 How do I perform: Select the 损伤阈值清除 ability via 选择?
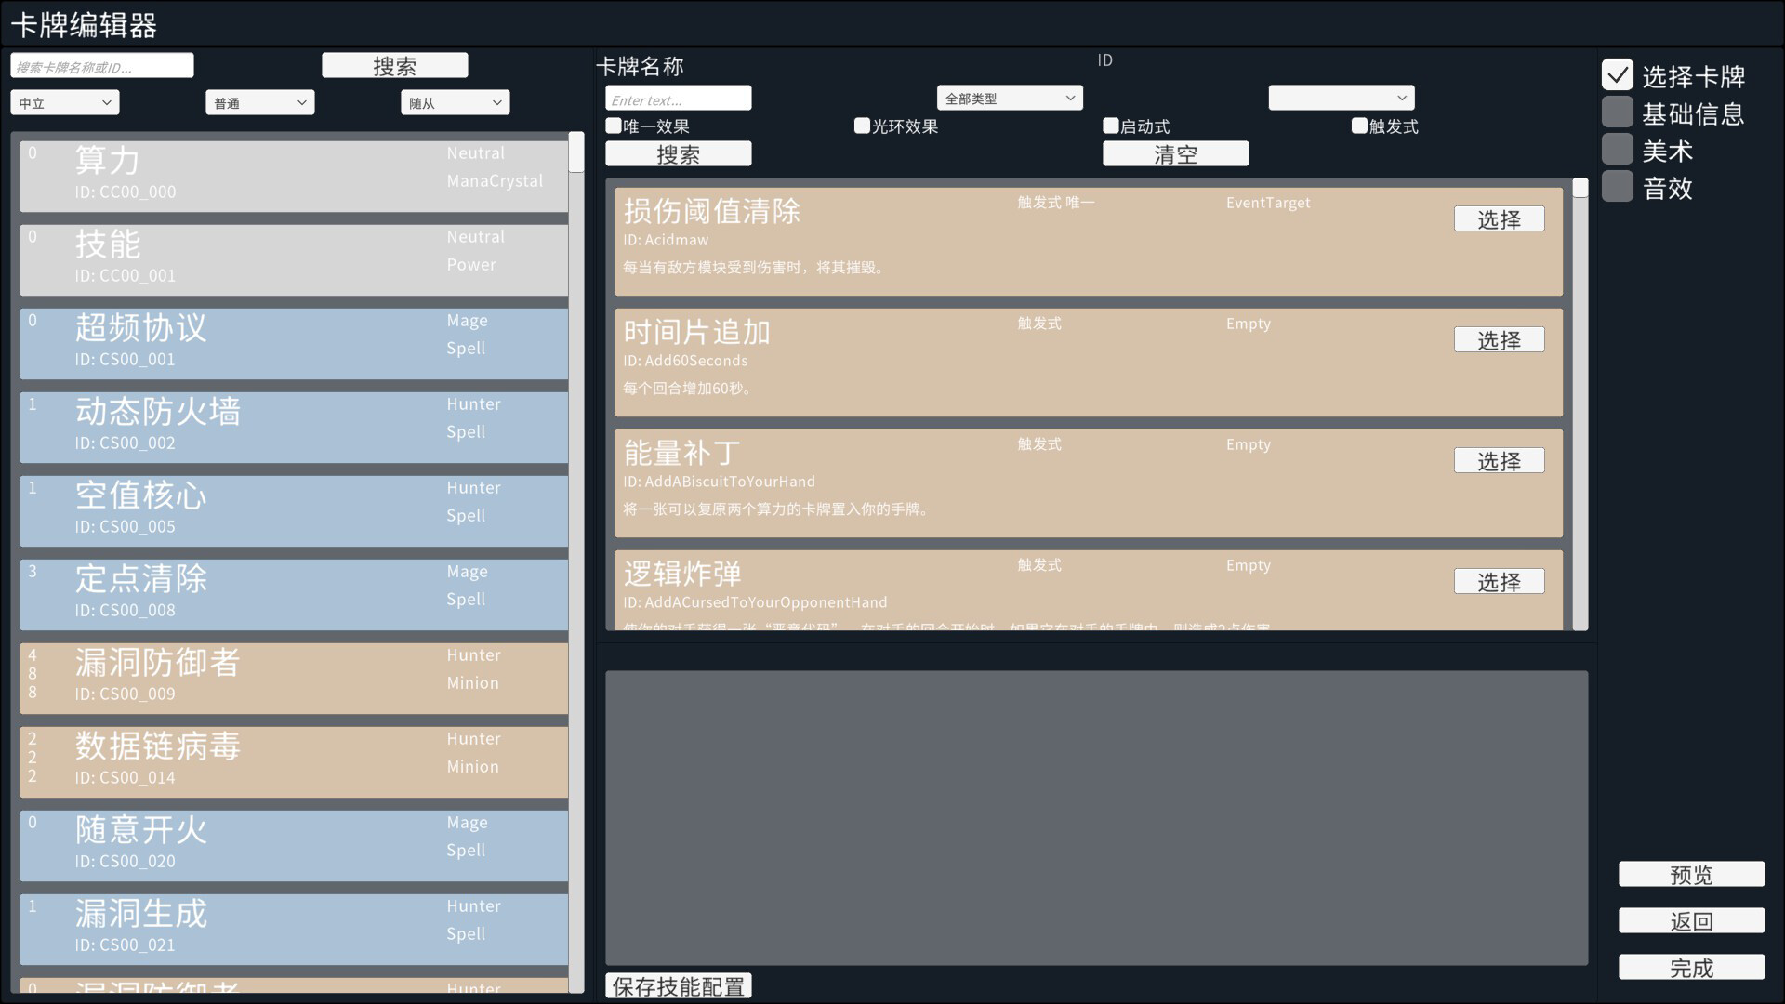point(1499,218)
